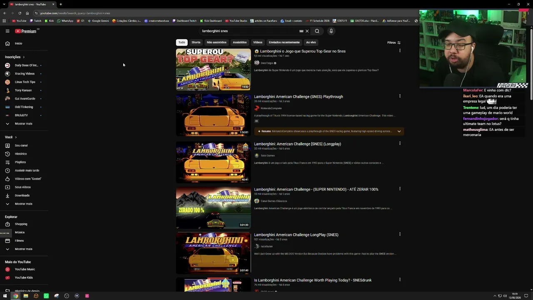Clear the search query with the X

coord(307,31)
